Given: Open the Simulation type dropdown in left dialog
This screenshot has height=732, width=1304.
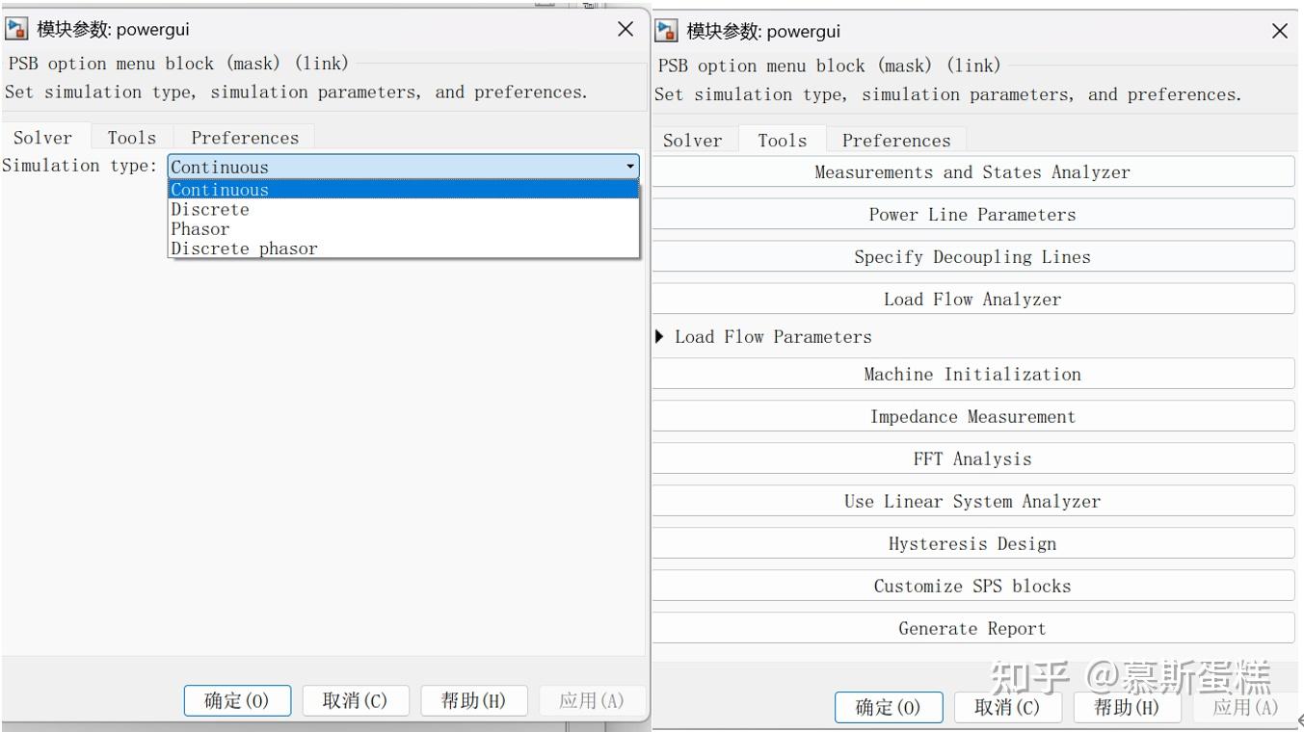Looking at the screenshot, I should point(404,167).
